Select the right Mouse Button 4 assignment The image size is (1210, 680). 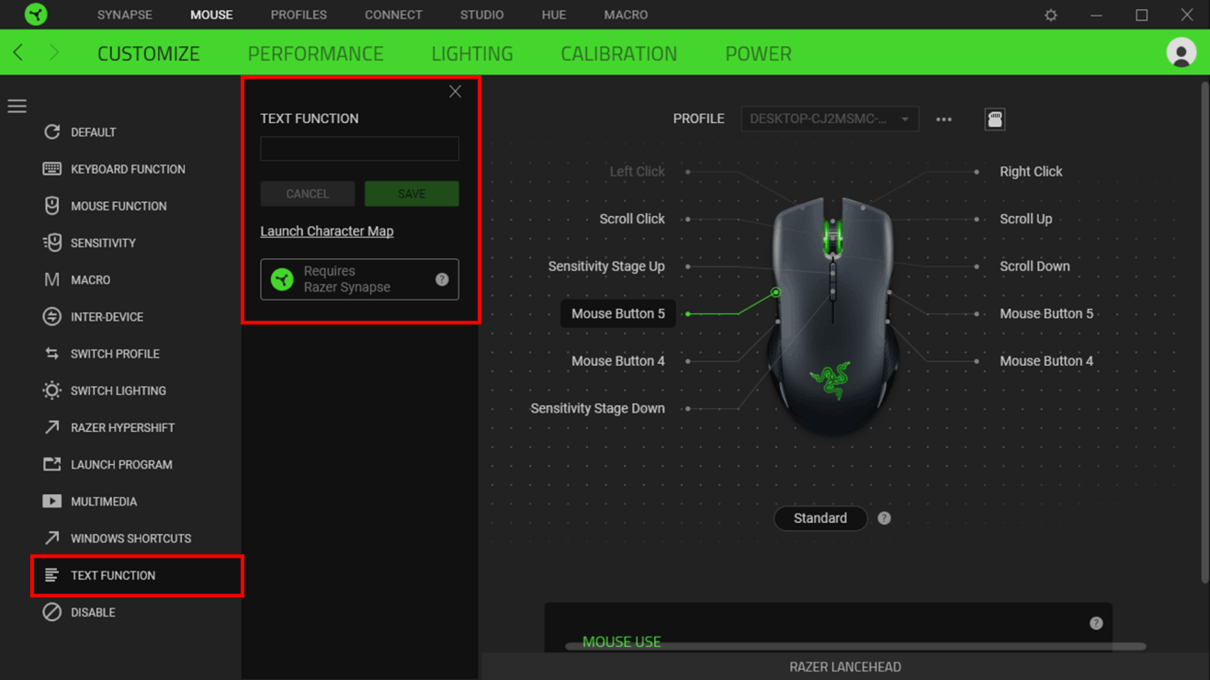(x=1046, y=361)
